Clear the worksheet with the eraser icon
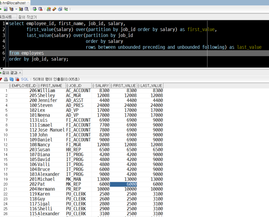The image size is (269, 217). tap(54, 10)
